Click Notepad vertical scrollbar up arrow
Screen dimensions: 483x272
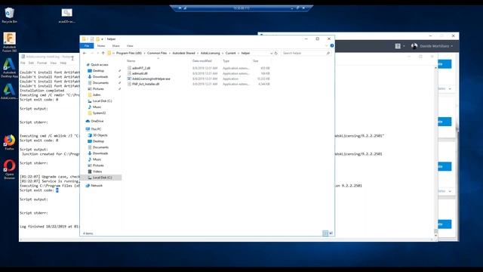[435, 67]
